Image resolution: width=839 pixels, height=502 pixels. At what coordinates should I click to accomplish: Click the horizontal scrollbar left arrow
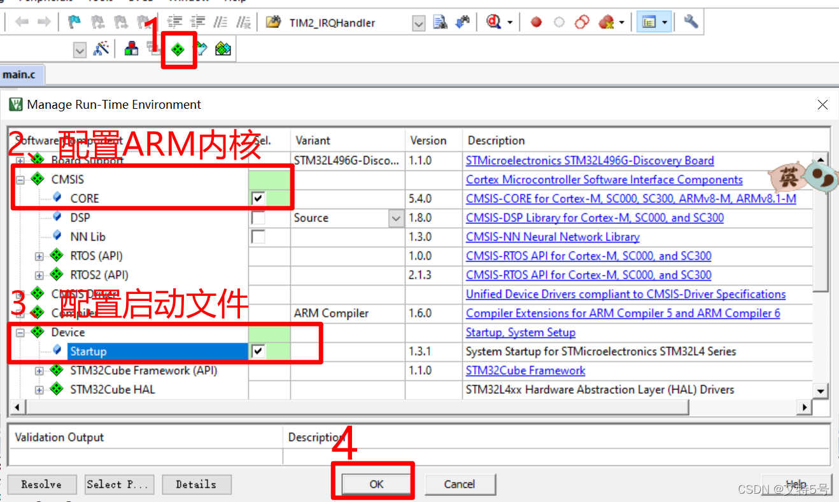[17, 407]
